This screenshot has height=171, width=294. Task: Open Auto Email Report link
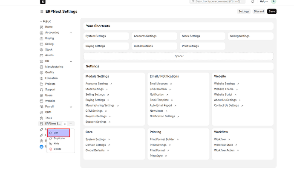[x=161, y=105]
